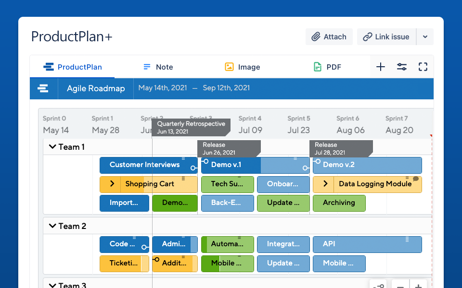462x288 pixels.
Task: Expand the Data Logging Module container arrow
Action: pyautogui.click(x=325, y=184)
